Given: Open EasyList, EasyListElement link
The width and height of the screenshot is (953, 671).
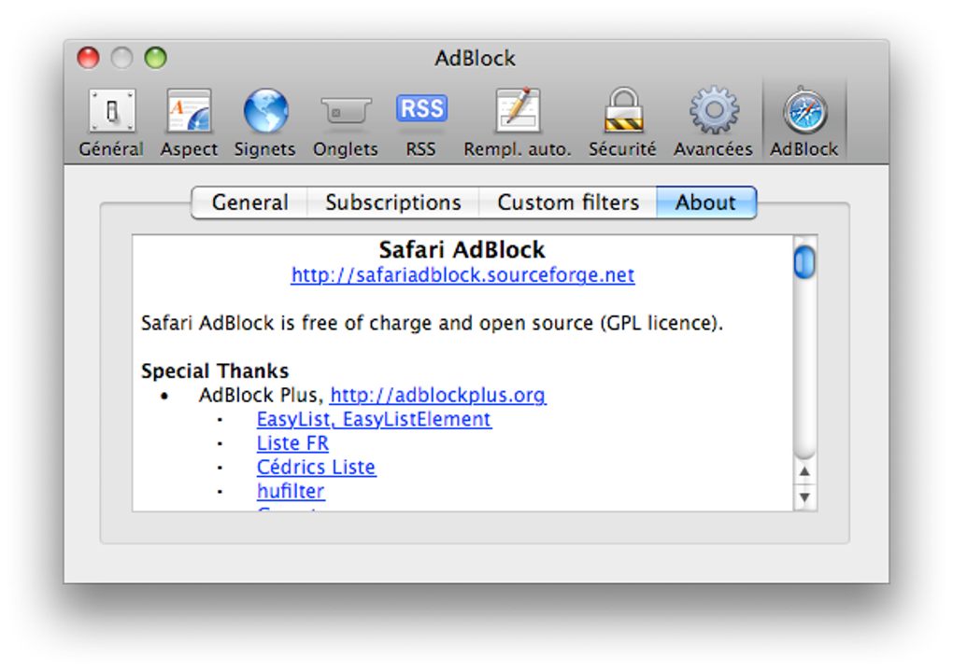Looking at the screenshot, I should [374, 419].
